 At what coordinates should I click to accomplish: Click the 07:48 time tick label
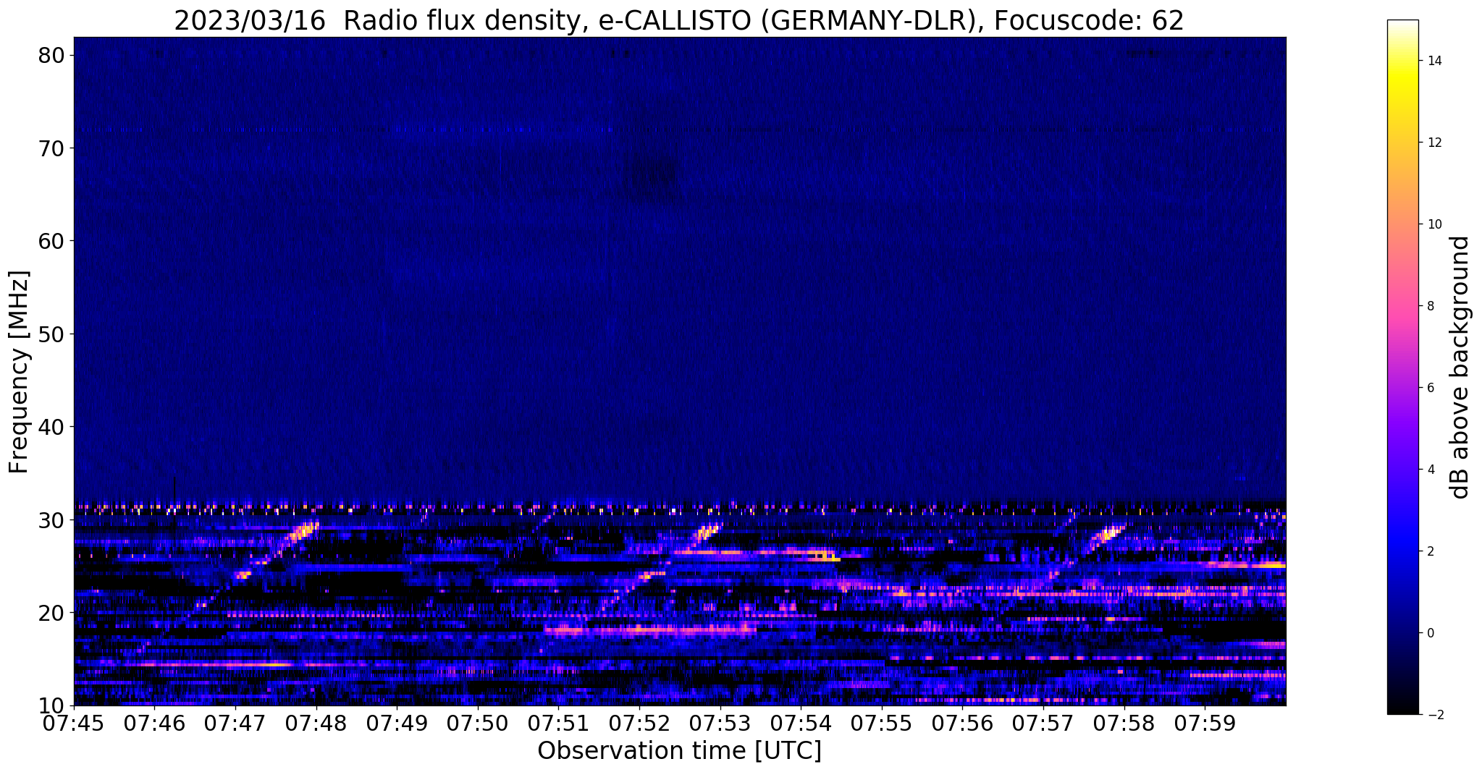click(316, 723)
